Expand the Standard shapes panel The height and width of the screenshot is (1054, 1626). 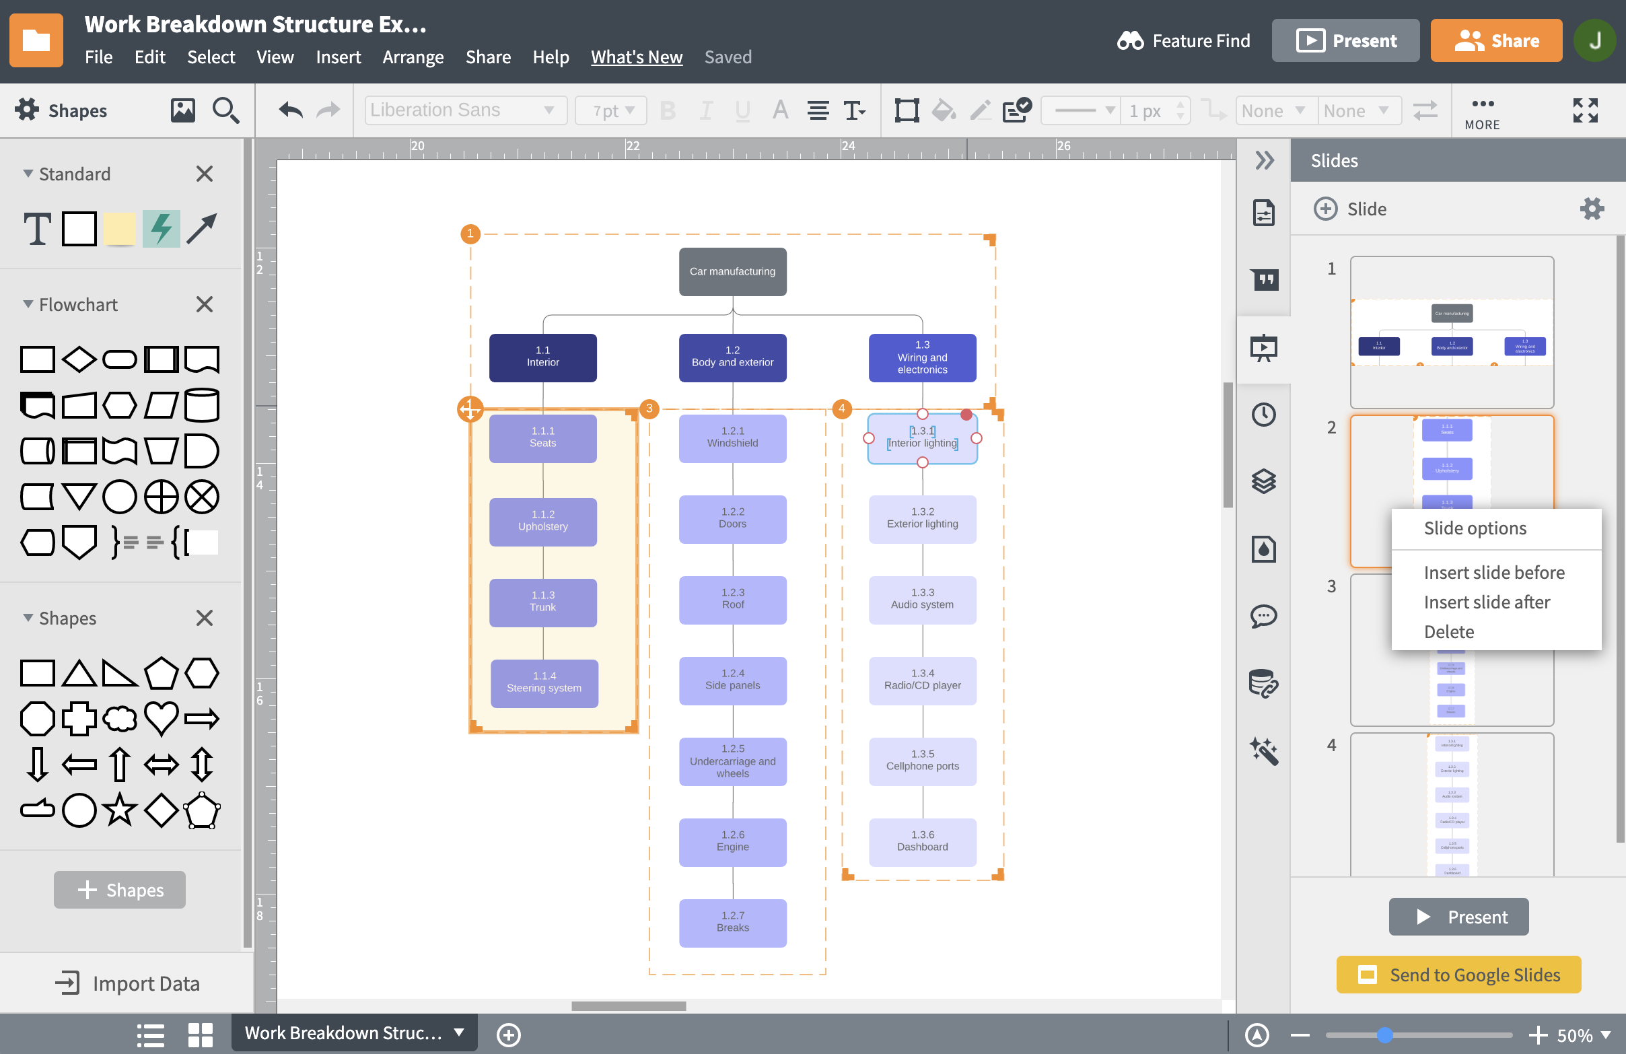(x=28, y=173)
